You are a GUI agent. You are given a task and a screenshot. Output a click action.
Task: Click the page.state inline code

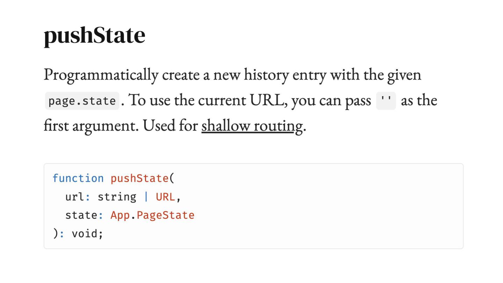tap(82, 101)
